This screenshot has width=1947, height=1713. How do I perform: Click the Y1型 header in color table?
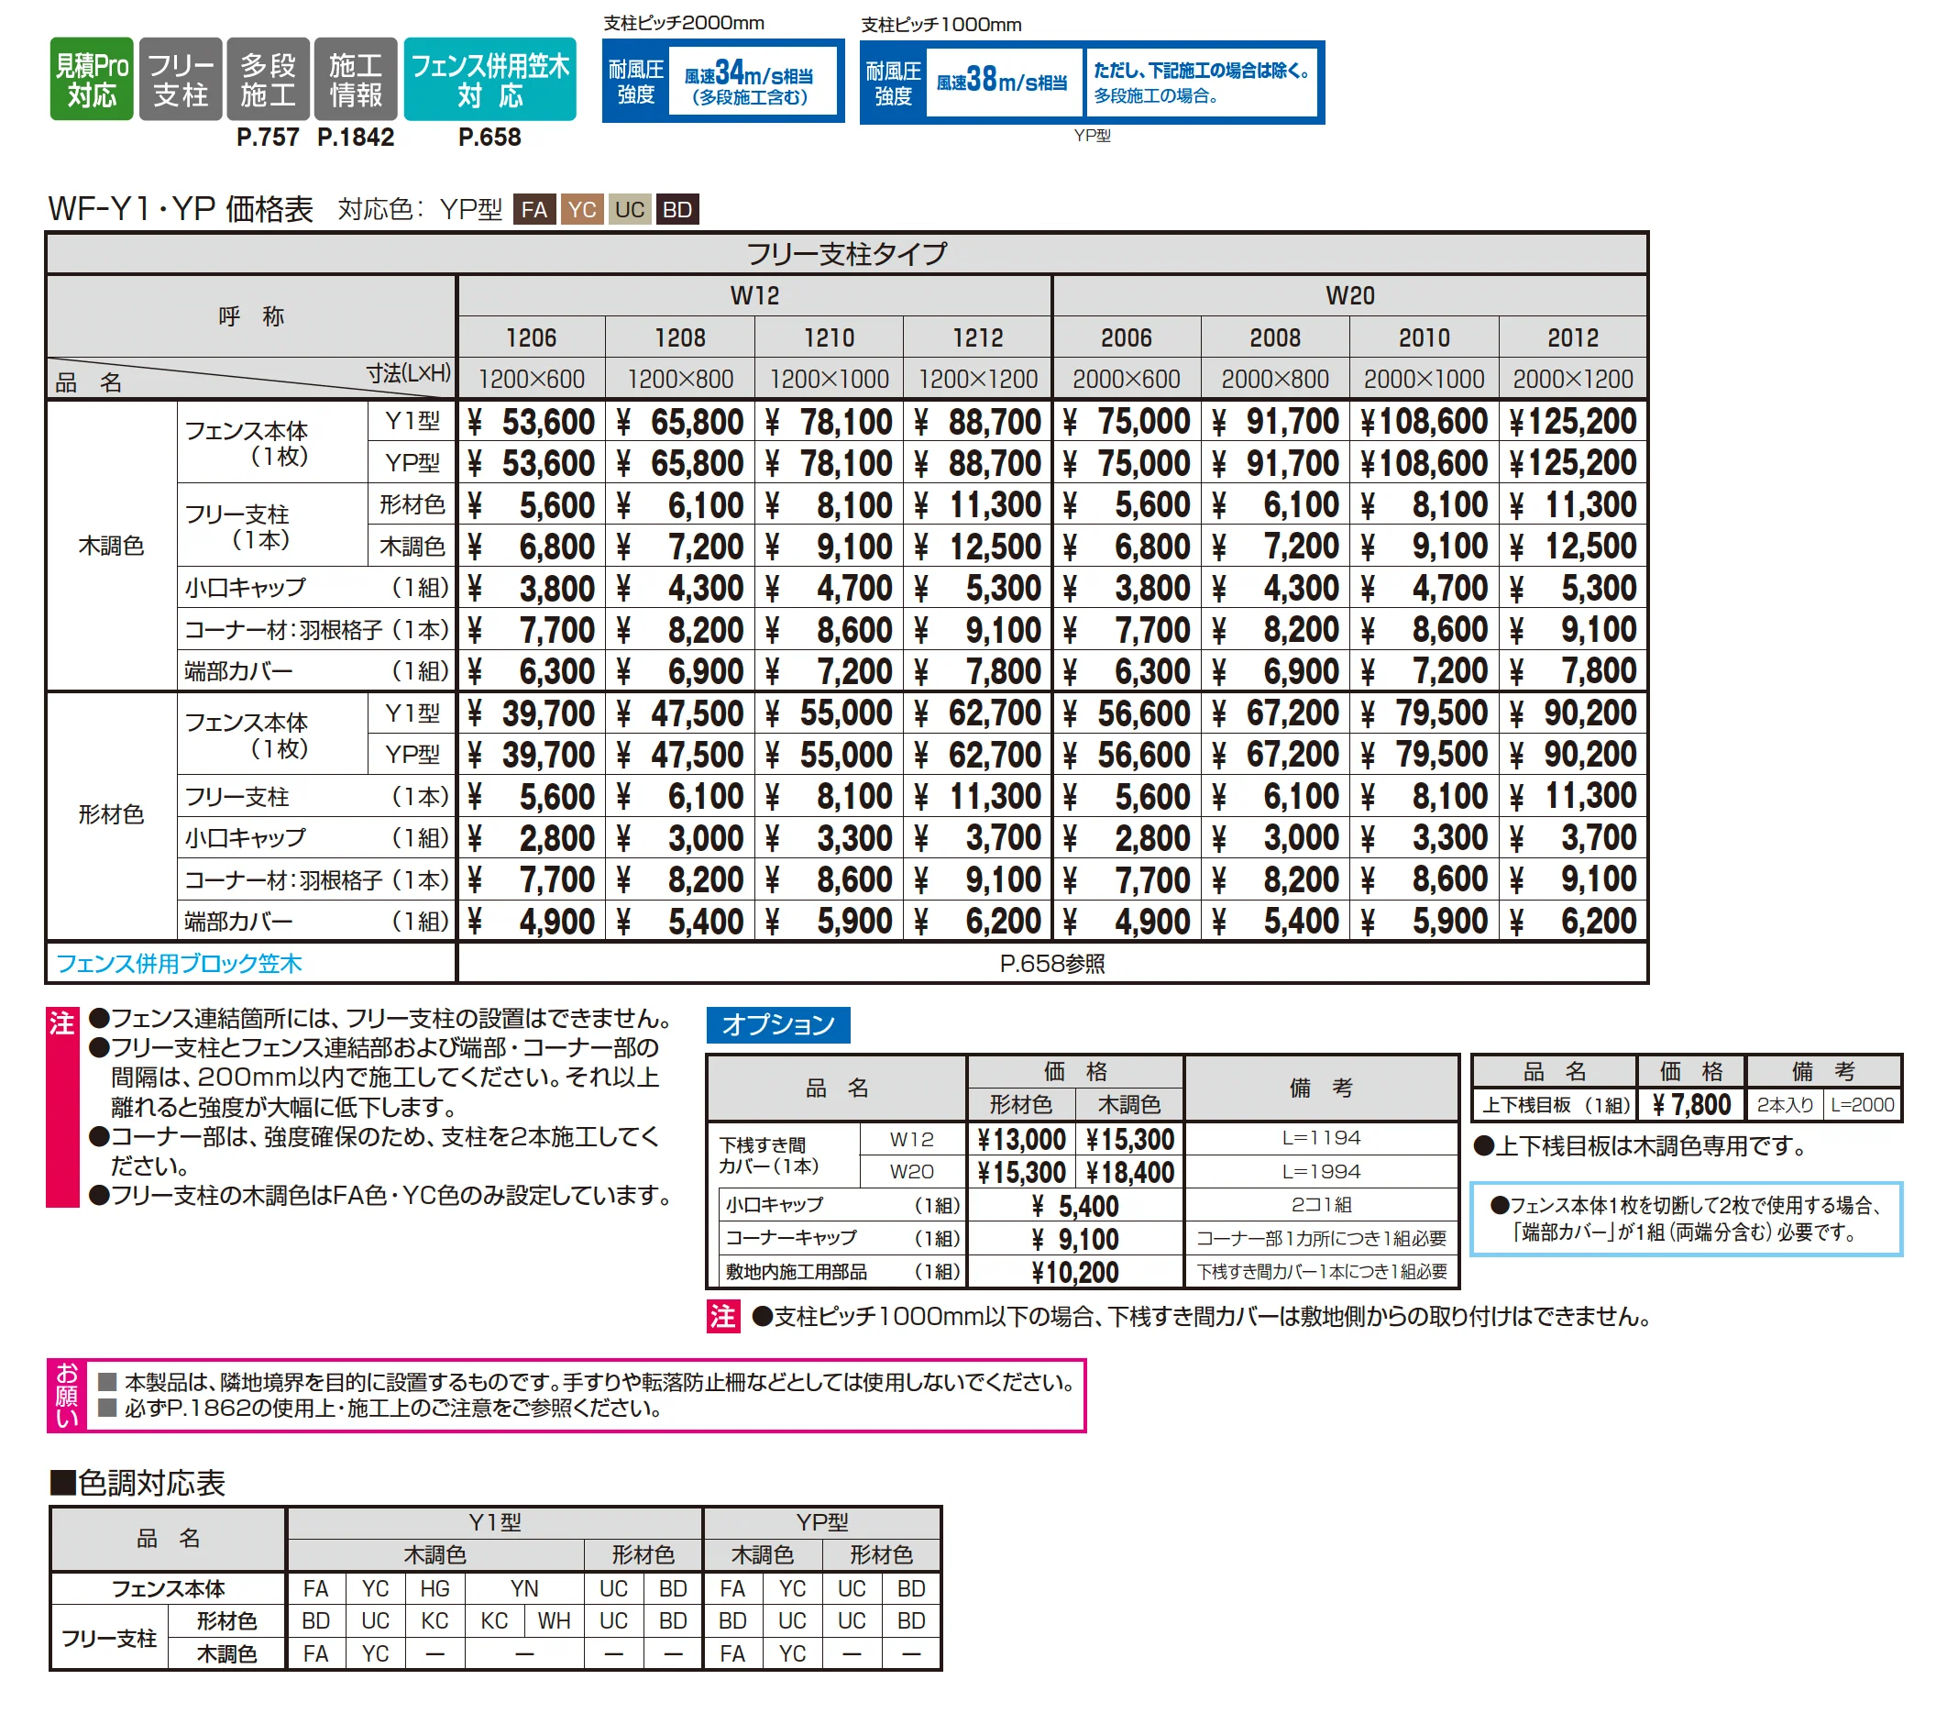point(494,1522)
